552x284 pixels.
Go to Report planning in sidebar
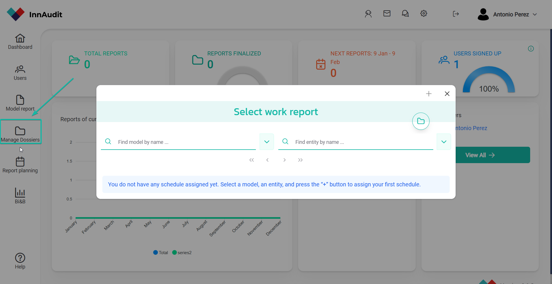[x=20, y=165]
